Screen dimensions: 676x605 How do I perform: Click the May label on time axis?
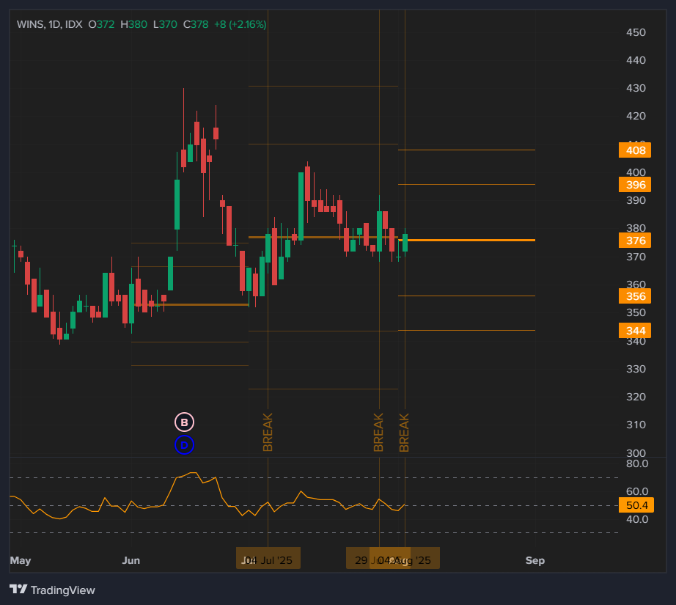(21, 560)
